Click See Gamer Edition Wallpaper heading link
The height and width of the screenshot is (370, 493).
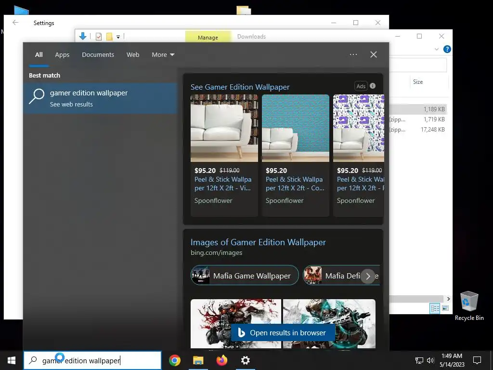[x=240, y=87]
